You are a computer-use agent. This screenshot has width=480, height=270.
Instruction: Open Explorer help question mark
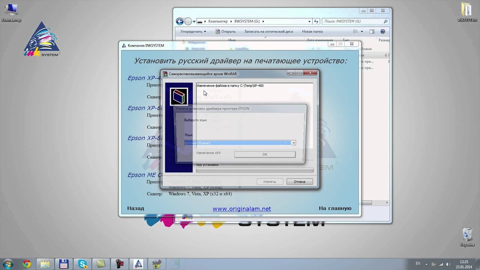pyautogui.click(x=383, y=31)
